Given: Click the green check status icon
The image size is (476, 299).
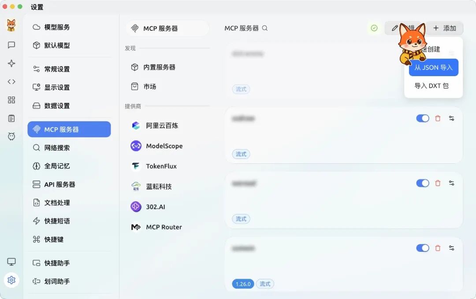Looking at the screenshot, I should (374, 28).
